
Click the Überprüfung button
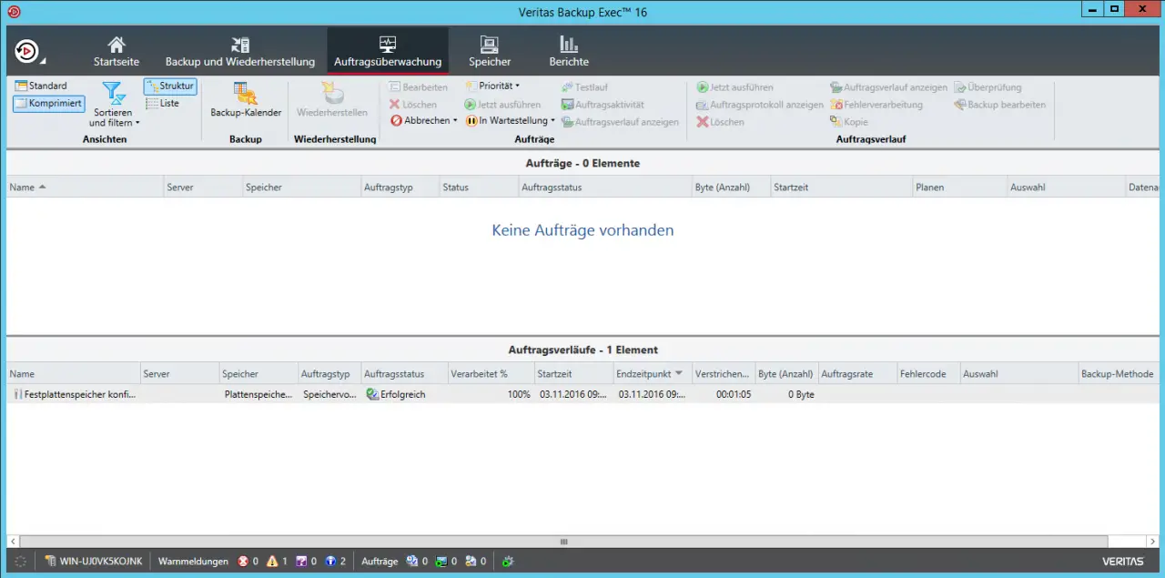(988, 87)
